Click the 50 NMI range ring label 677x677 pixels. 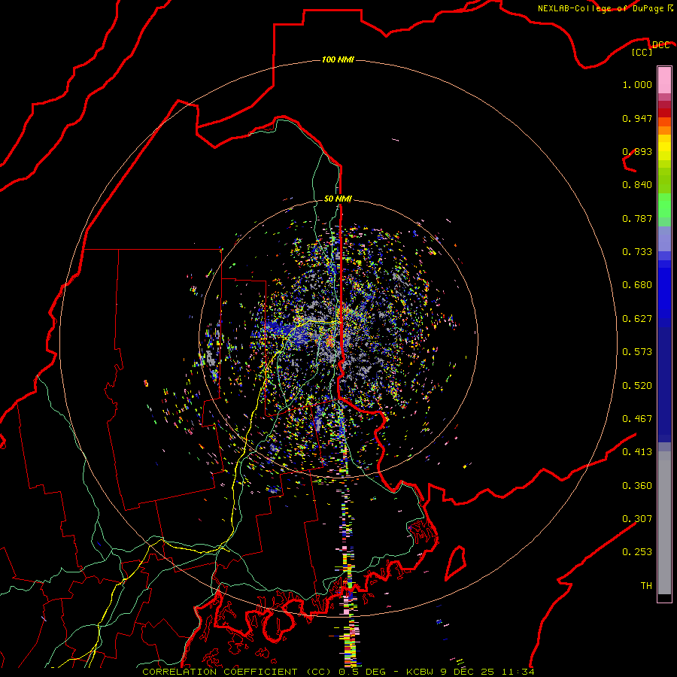pyautogui.click(x=338, y=199)
